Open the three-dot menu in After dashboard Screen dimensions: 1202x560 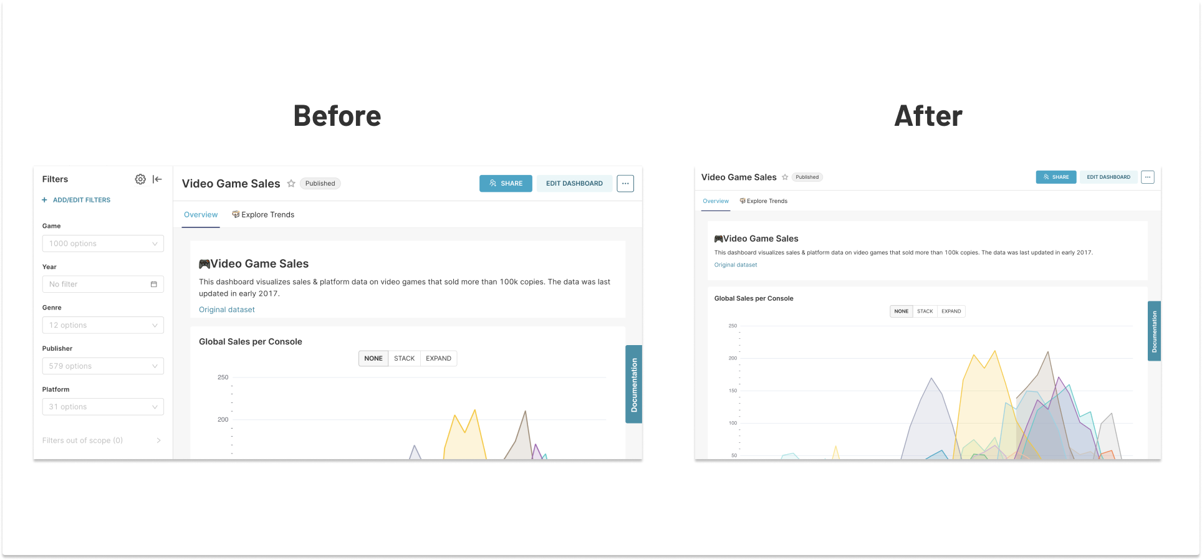1148,178
